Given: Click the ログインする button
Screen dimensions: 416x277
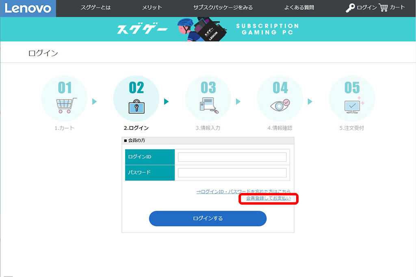Looking at the screenshot, I should [208, 219].
